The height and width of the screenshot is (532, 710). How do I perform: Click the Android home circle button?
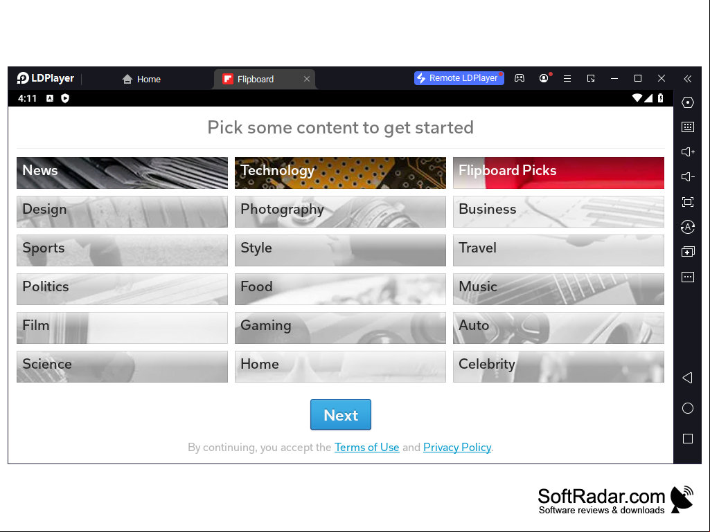click(687, 408)
